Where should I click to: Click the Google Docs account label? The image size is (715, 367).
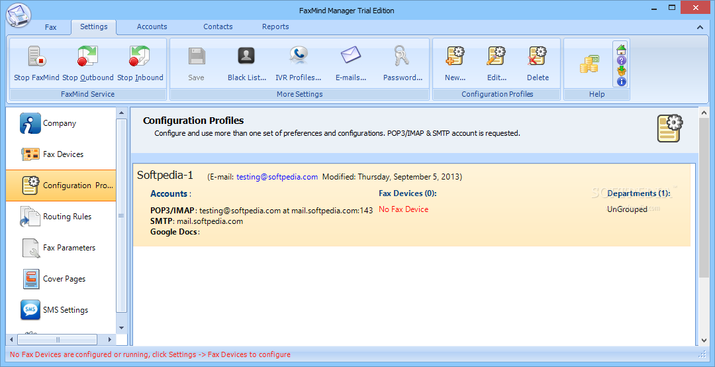click(175, 232)
